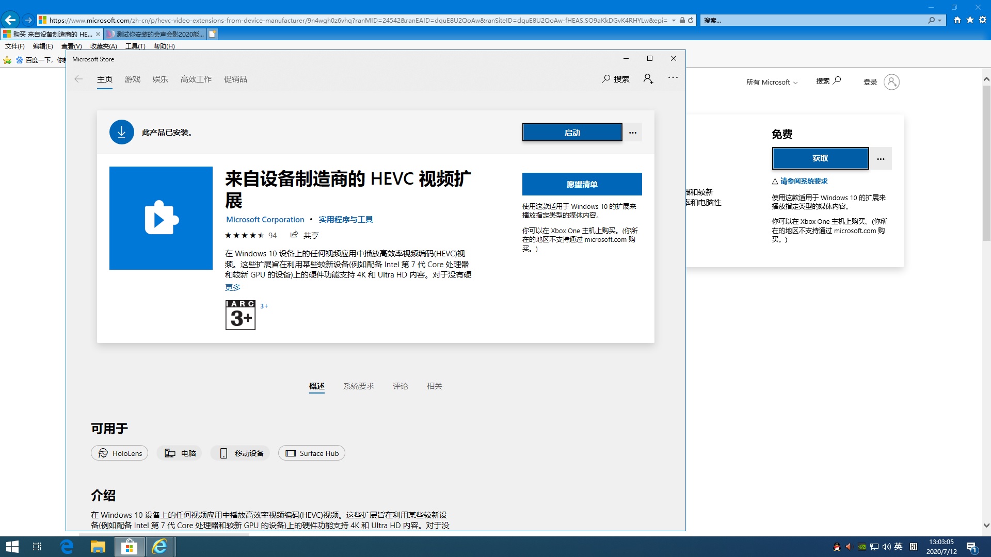This screenshot has width=991, height=557.
Task: Select the 游戏 tab in Store
Action: (133, 79)
